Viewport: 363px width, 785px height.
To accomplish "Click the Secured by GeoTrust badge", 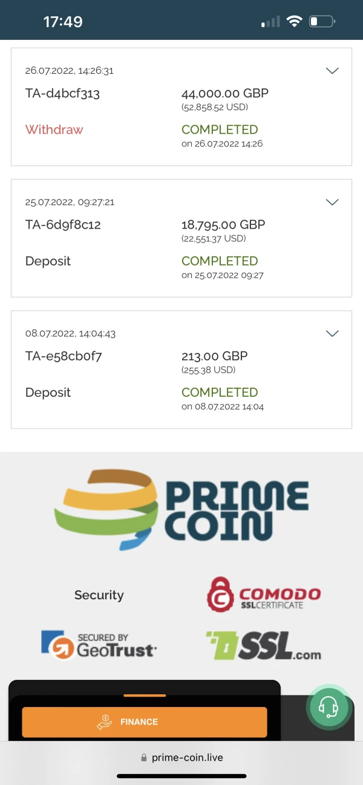I will [99, 645].
